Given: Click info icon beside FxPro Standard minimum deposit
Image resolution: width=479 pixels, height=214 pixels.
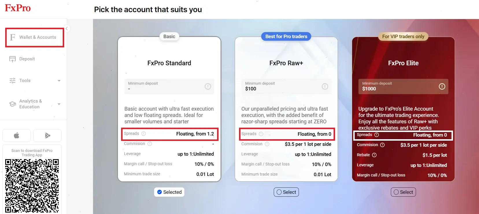Looking at the screenshot, I should pyautogui.click(x=208, y=86).
